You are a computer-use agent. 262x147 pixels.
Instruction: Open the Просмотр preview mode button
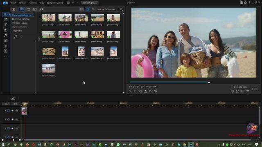240,87
